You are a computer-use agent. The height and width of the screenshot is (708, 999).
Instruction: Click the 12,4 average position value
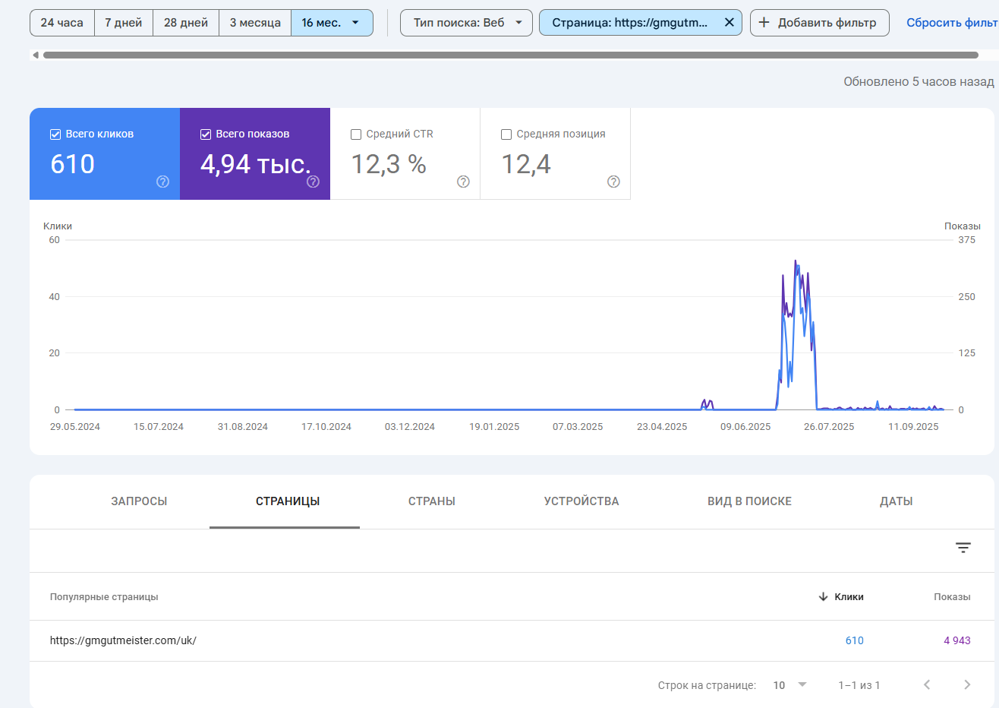tap(526, 164)
